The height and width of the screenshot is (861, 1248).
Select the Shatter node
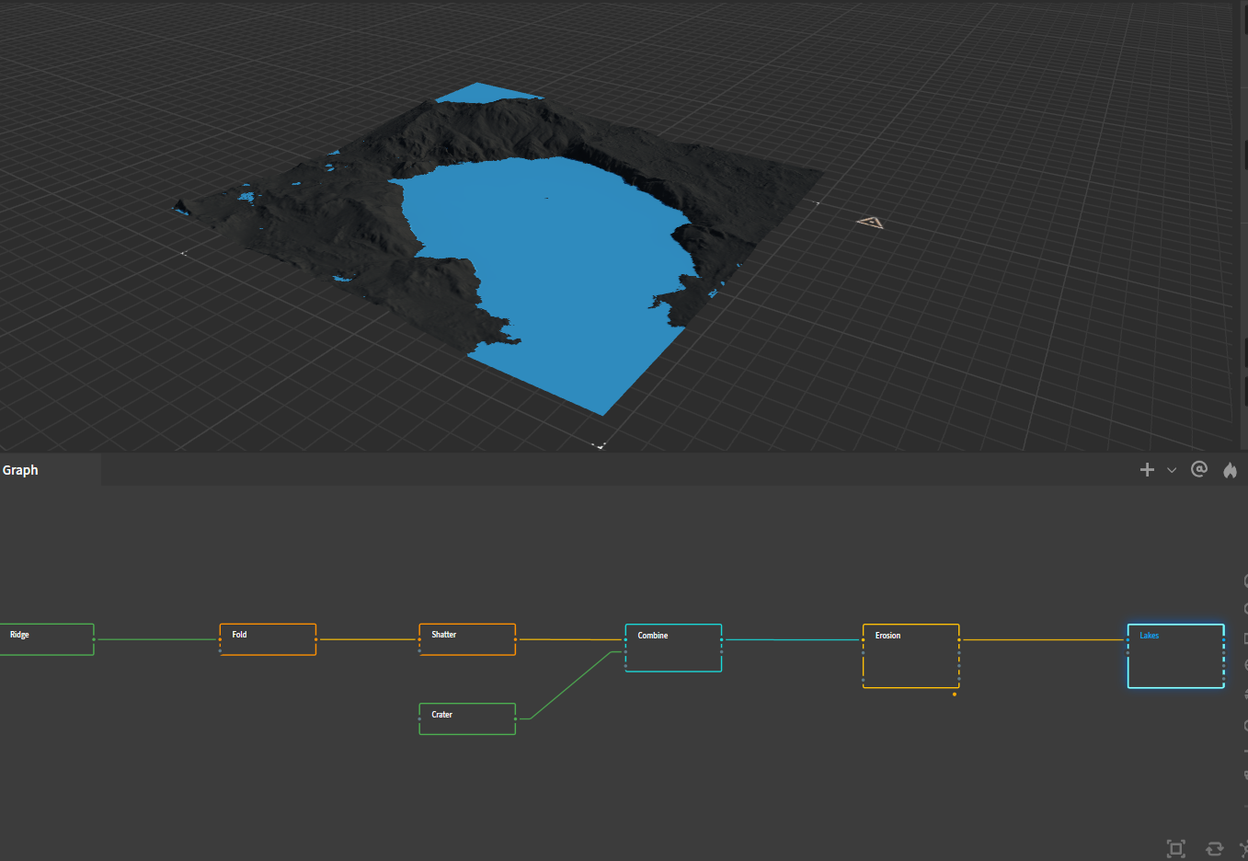467,638
